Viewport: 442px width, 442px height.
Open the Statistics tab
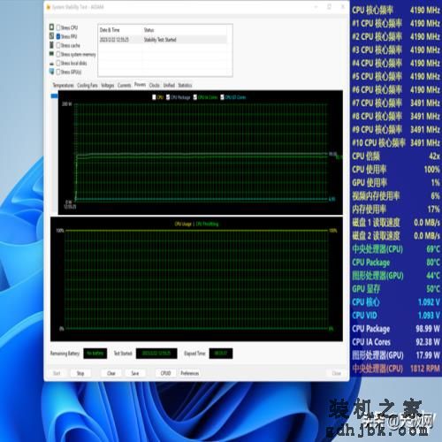point(185,86)
